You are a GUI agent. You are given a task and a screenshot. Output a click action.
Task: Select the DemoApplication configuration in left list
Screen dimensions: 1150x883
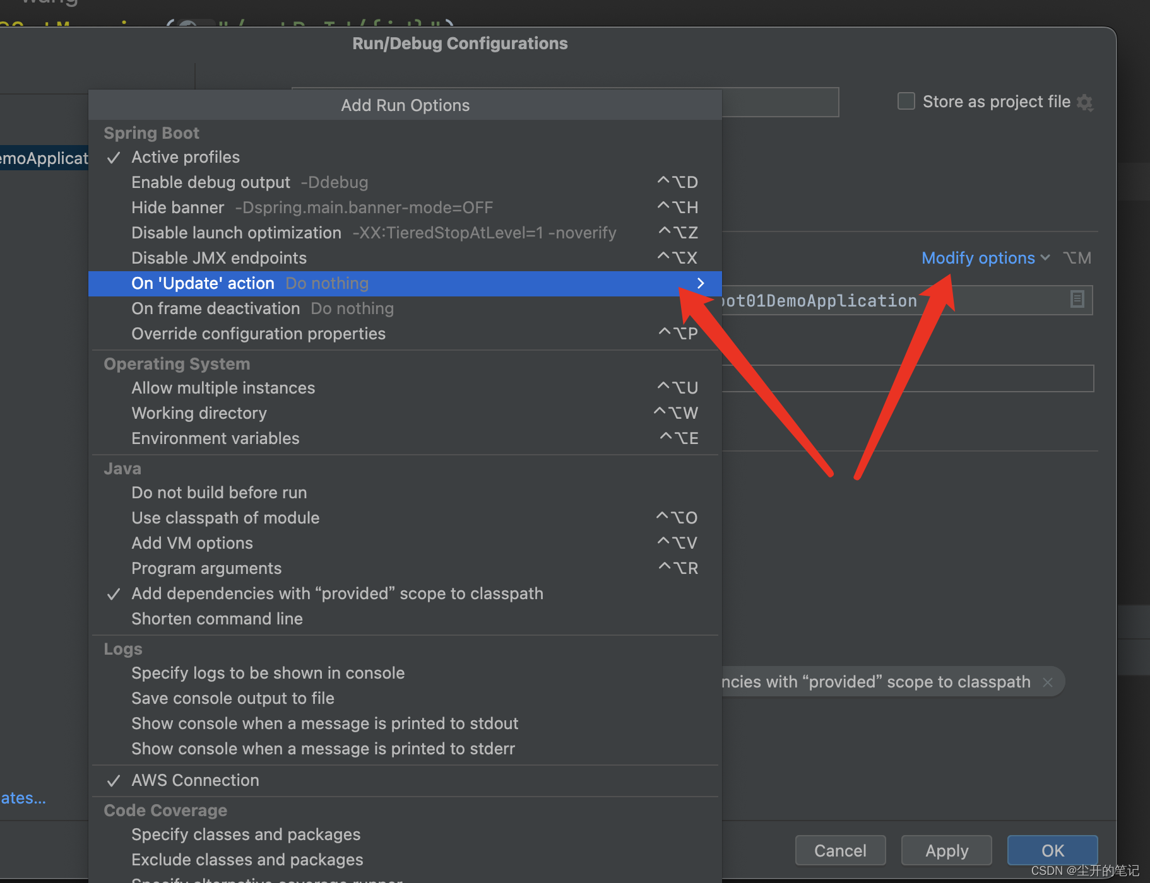pyautogui.click(x=44, y=158)
